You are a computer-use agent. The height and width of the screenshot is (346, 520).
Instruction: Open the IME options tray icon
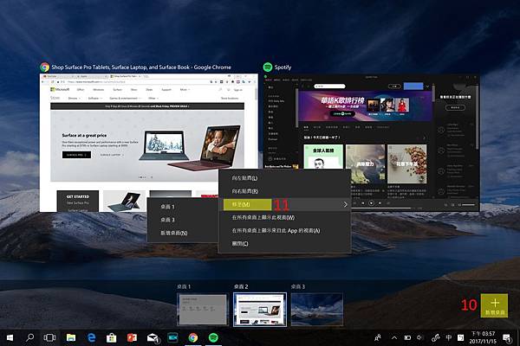point(461,337)
